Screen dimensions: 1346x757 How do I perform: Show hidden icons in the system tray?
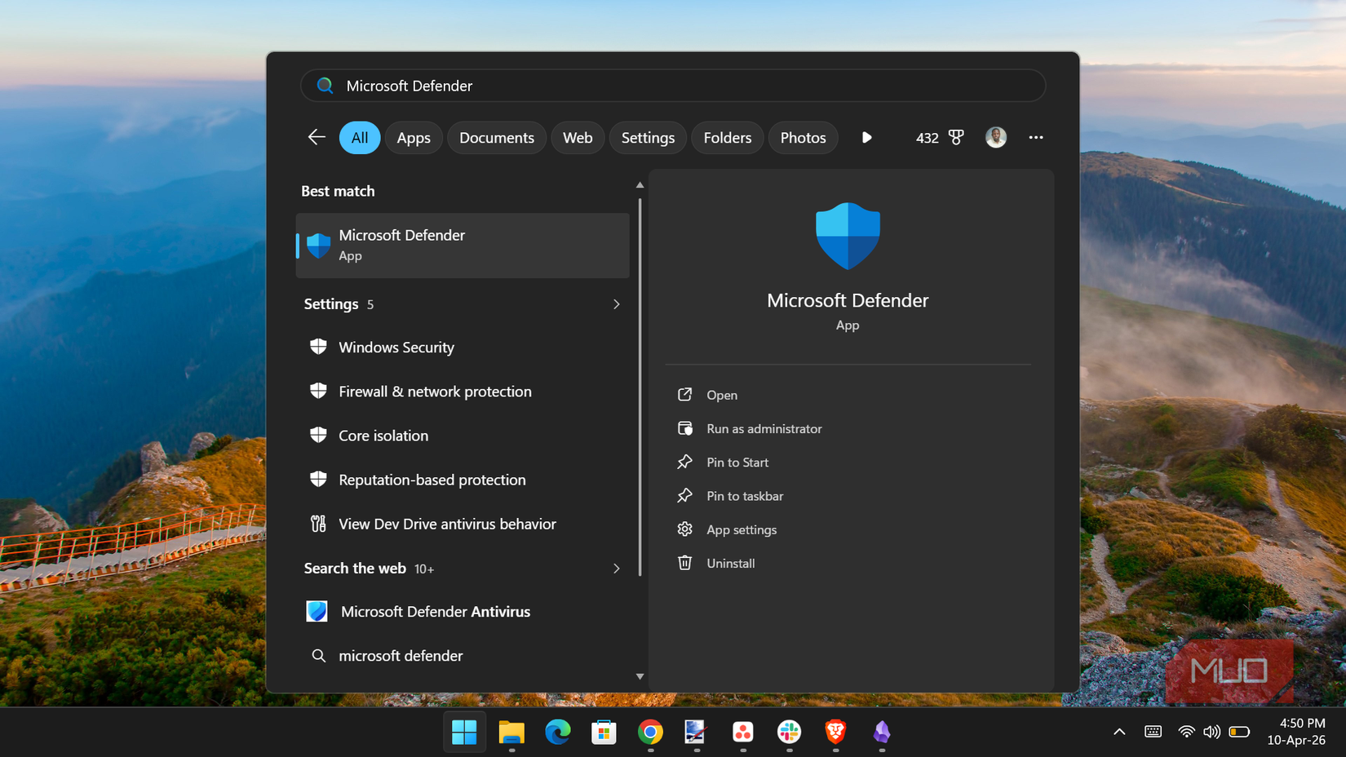[x=1118, y=732]
